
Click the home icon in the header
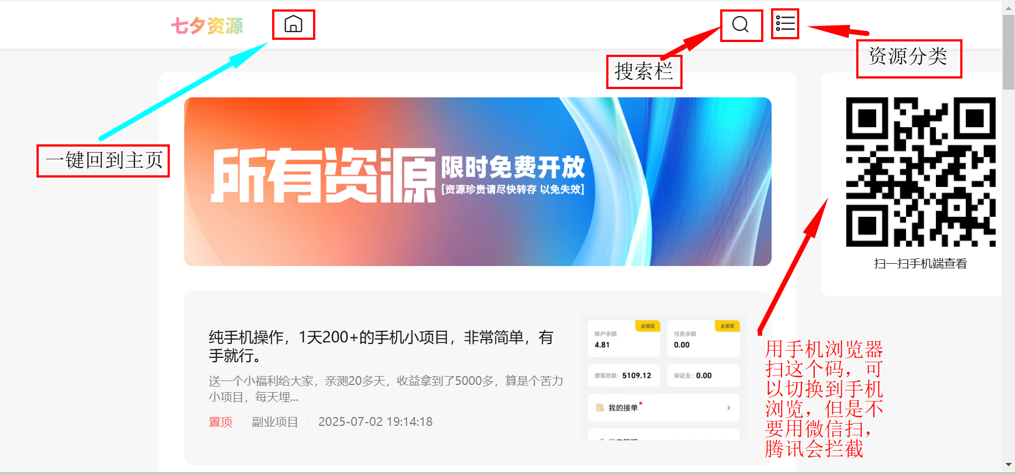[293, 24]
